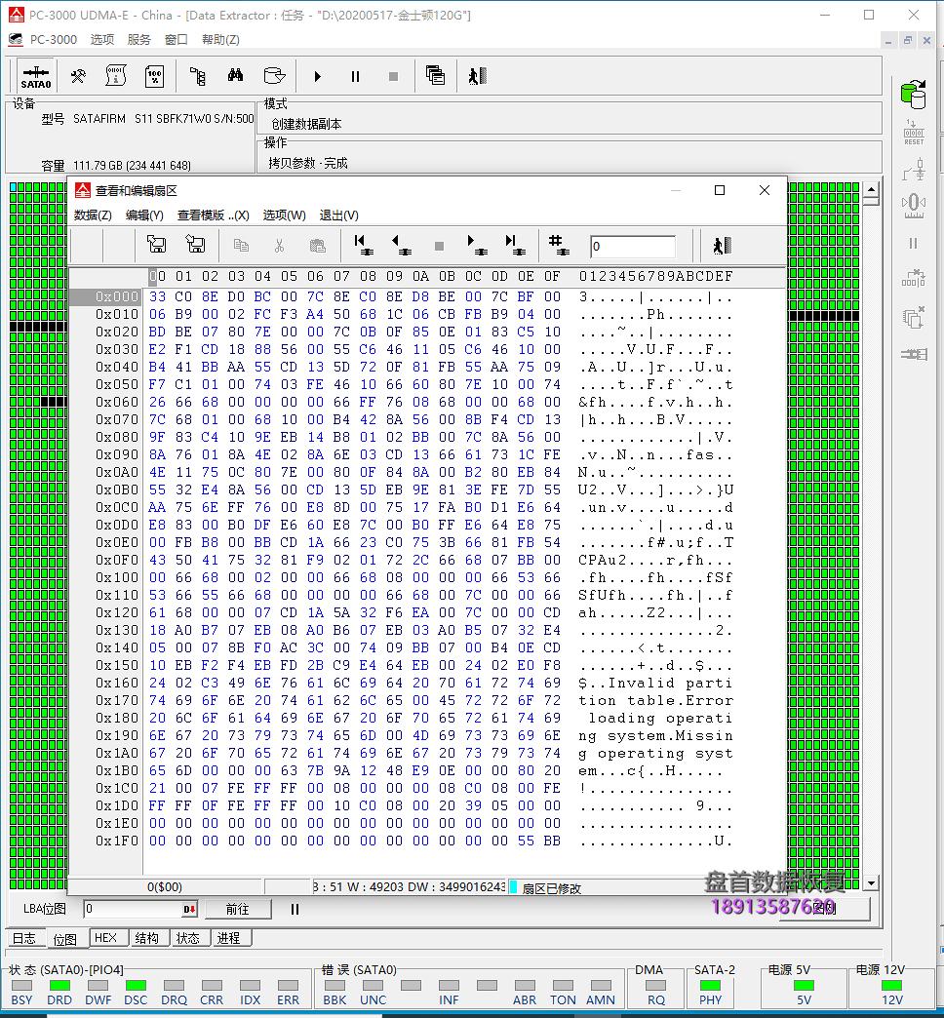The width and height of the screenshot is (944, 1018).
Task: Stop the task with square button
Action: 393,77
